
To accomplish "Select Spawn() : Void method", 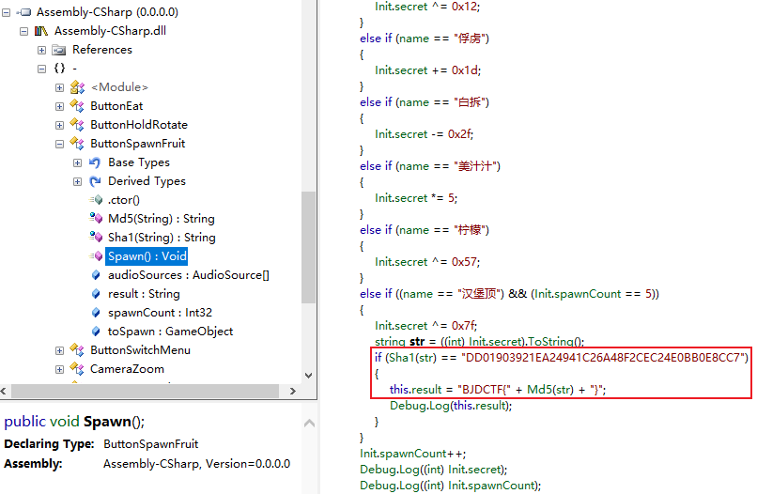I will click(x=147, y=256).
